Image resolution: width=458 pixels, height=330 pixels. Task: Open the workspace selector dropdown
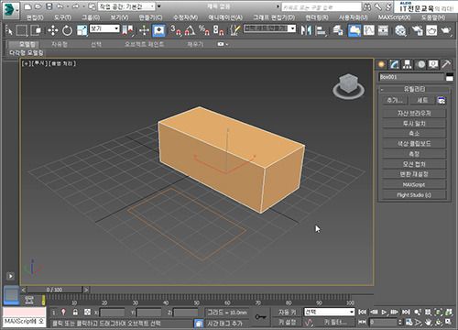(x=126, y=6)
